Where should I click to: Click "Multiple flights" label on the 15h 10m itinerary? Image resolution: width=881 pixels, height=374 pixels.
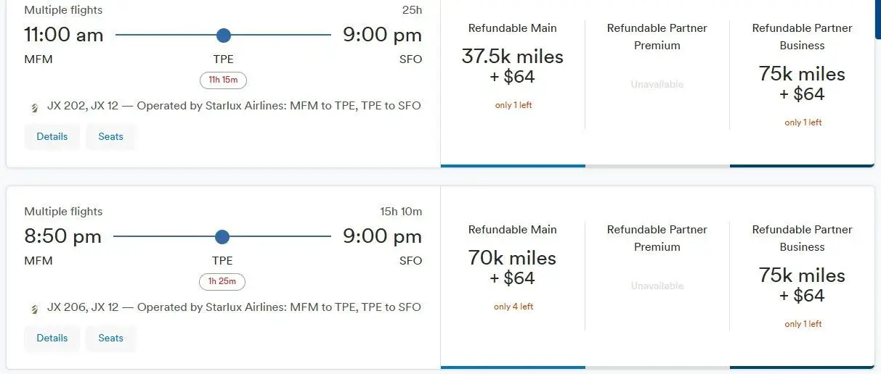coord(63,212)
